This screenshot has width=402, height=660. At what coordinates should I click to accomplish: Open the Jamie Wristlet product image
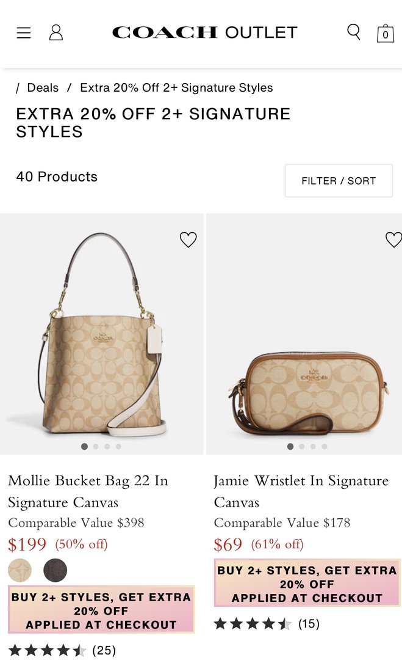pyautogui.click(x=304, y=333)
